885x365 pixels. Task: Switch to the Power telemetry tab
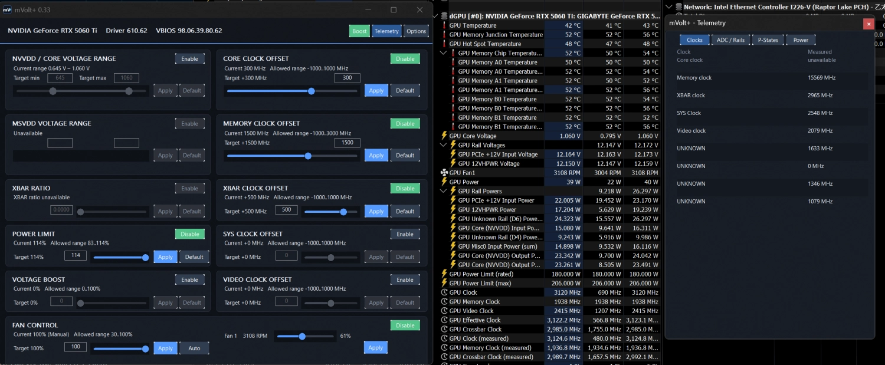point(801,40)
